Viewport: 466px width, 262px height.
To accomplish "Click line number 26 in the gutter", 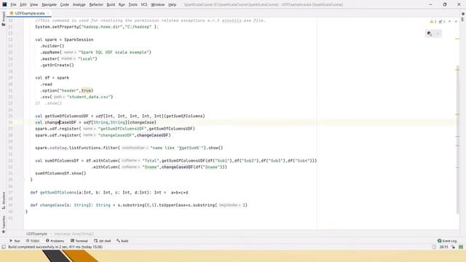I will 10,122.
